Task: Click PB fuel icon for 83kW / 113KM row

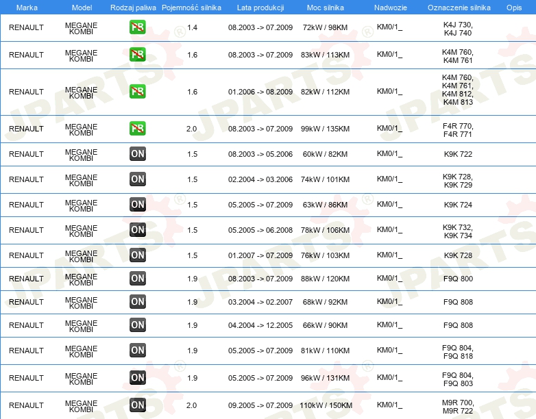Action: (x=137, y=55)
